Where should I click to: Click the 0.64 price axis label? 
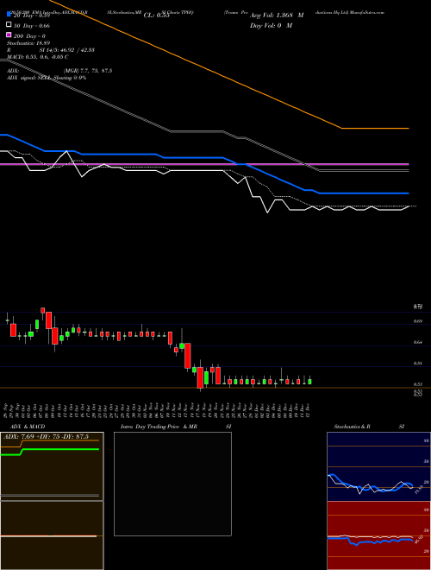pos(418,342)
